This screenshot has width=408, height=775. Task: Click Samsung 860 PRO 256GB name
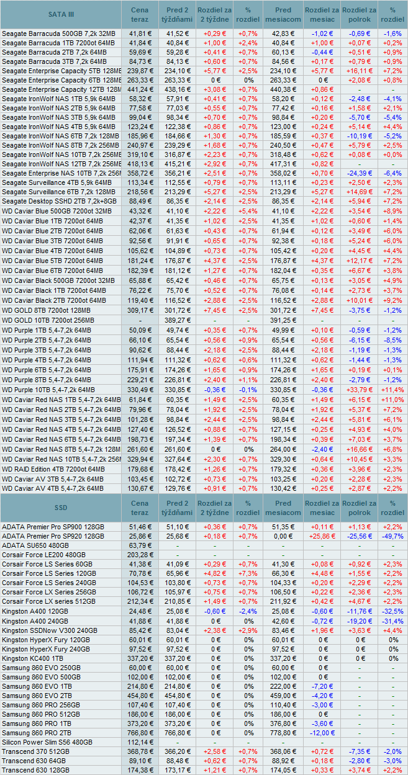tap(41, 706)
